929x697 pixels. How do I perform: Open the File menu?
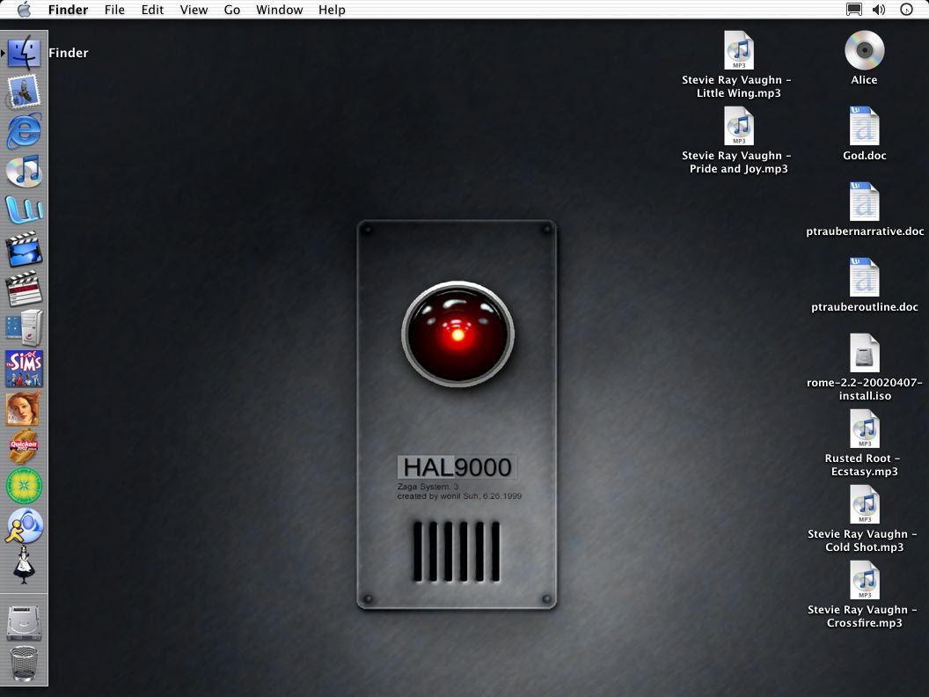114,10
